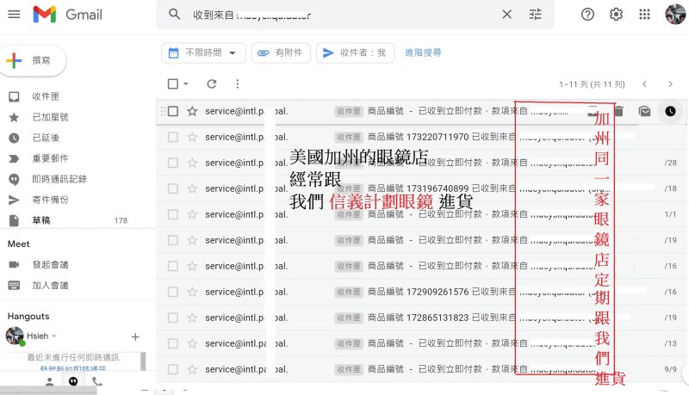The image size is (689, 395).
Task: Open Gmail settings gear icon
Action: pos(616,15)
